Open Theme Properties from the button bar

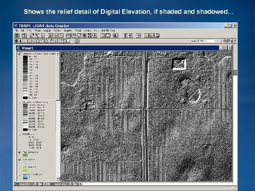[x=32, y=35]
